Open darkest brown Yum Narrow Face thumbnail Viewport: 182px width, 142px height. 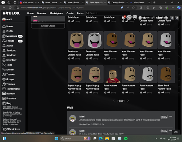pos(112,40)
